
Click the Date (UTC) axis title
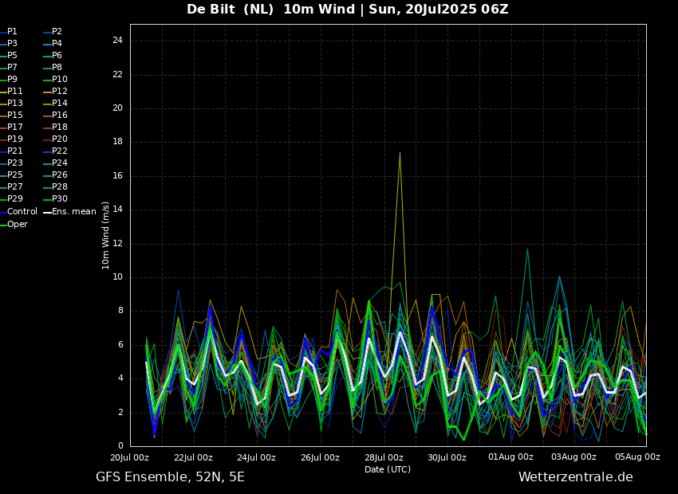(388, 469)
